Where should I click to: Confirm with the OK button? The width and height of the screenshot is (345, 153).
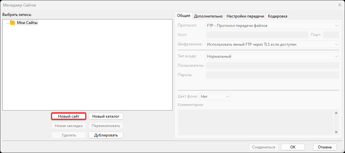[293, 147]
